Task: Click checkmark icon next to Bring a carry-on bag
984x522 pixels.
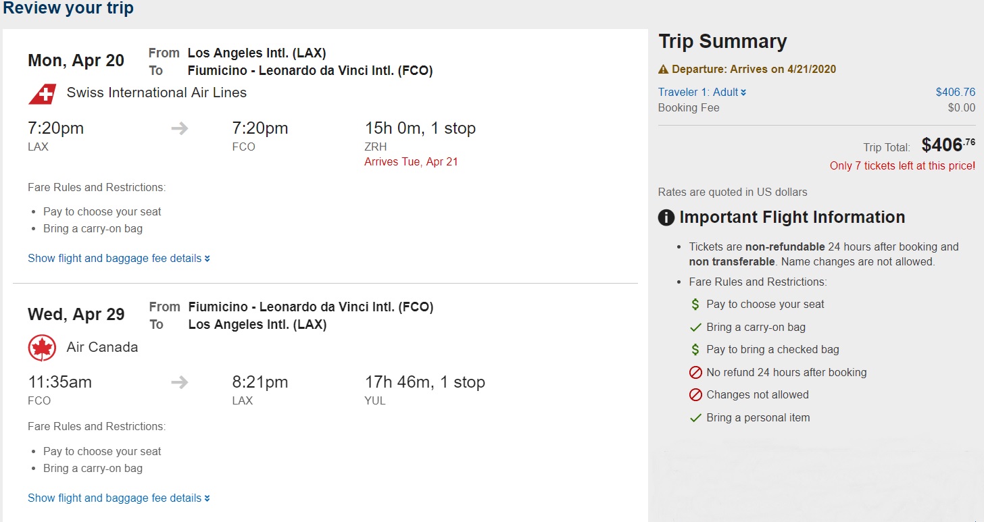Action: pos(695,328)
